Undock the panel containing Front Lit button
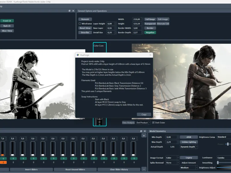This screenshot has width=231, height=173. pyautogui.click(x=69, y=11)
